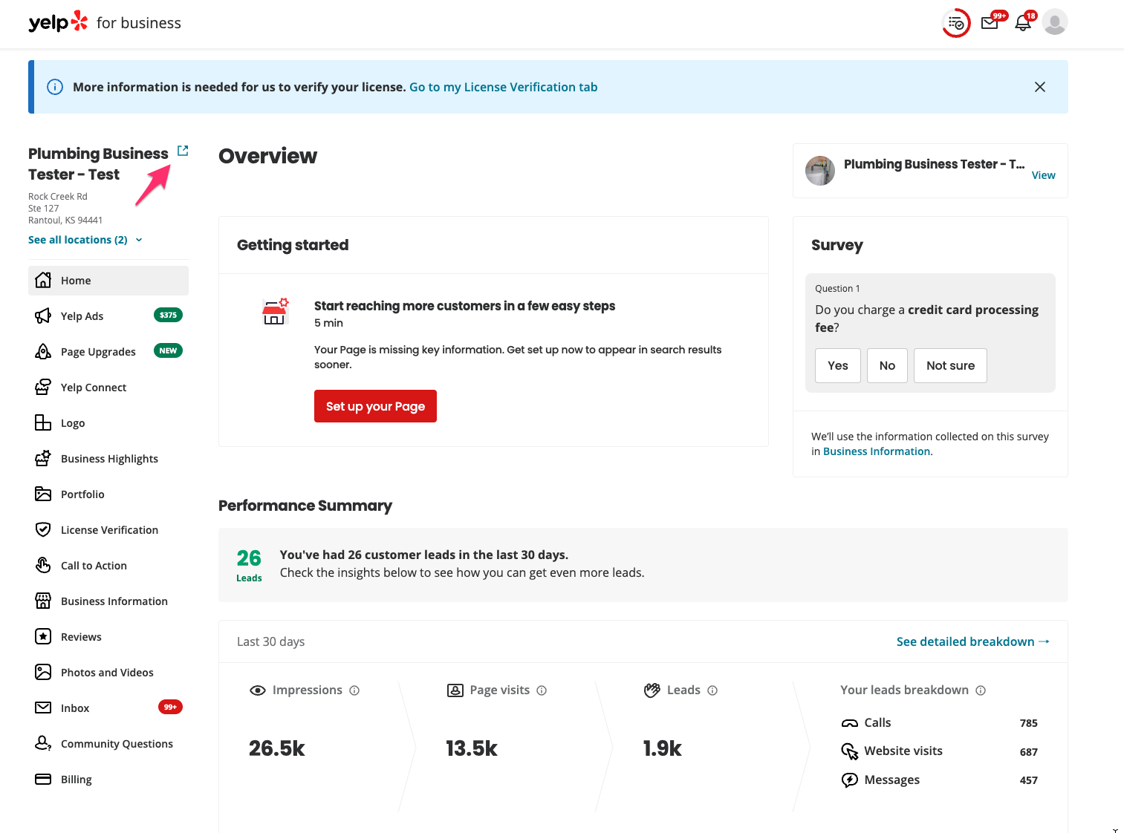Click the 13.5k page visits value

[472, 748]
